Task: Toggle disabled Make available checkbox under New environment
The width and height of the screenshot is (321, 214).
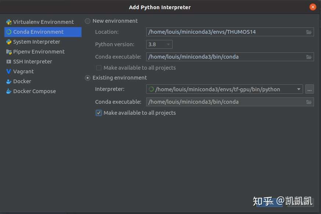Action: [99, 67]
